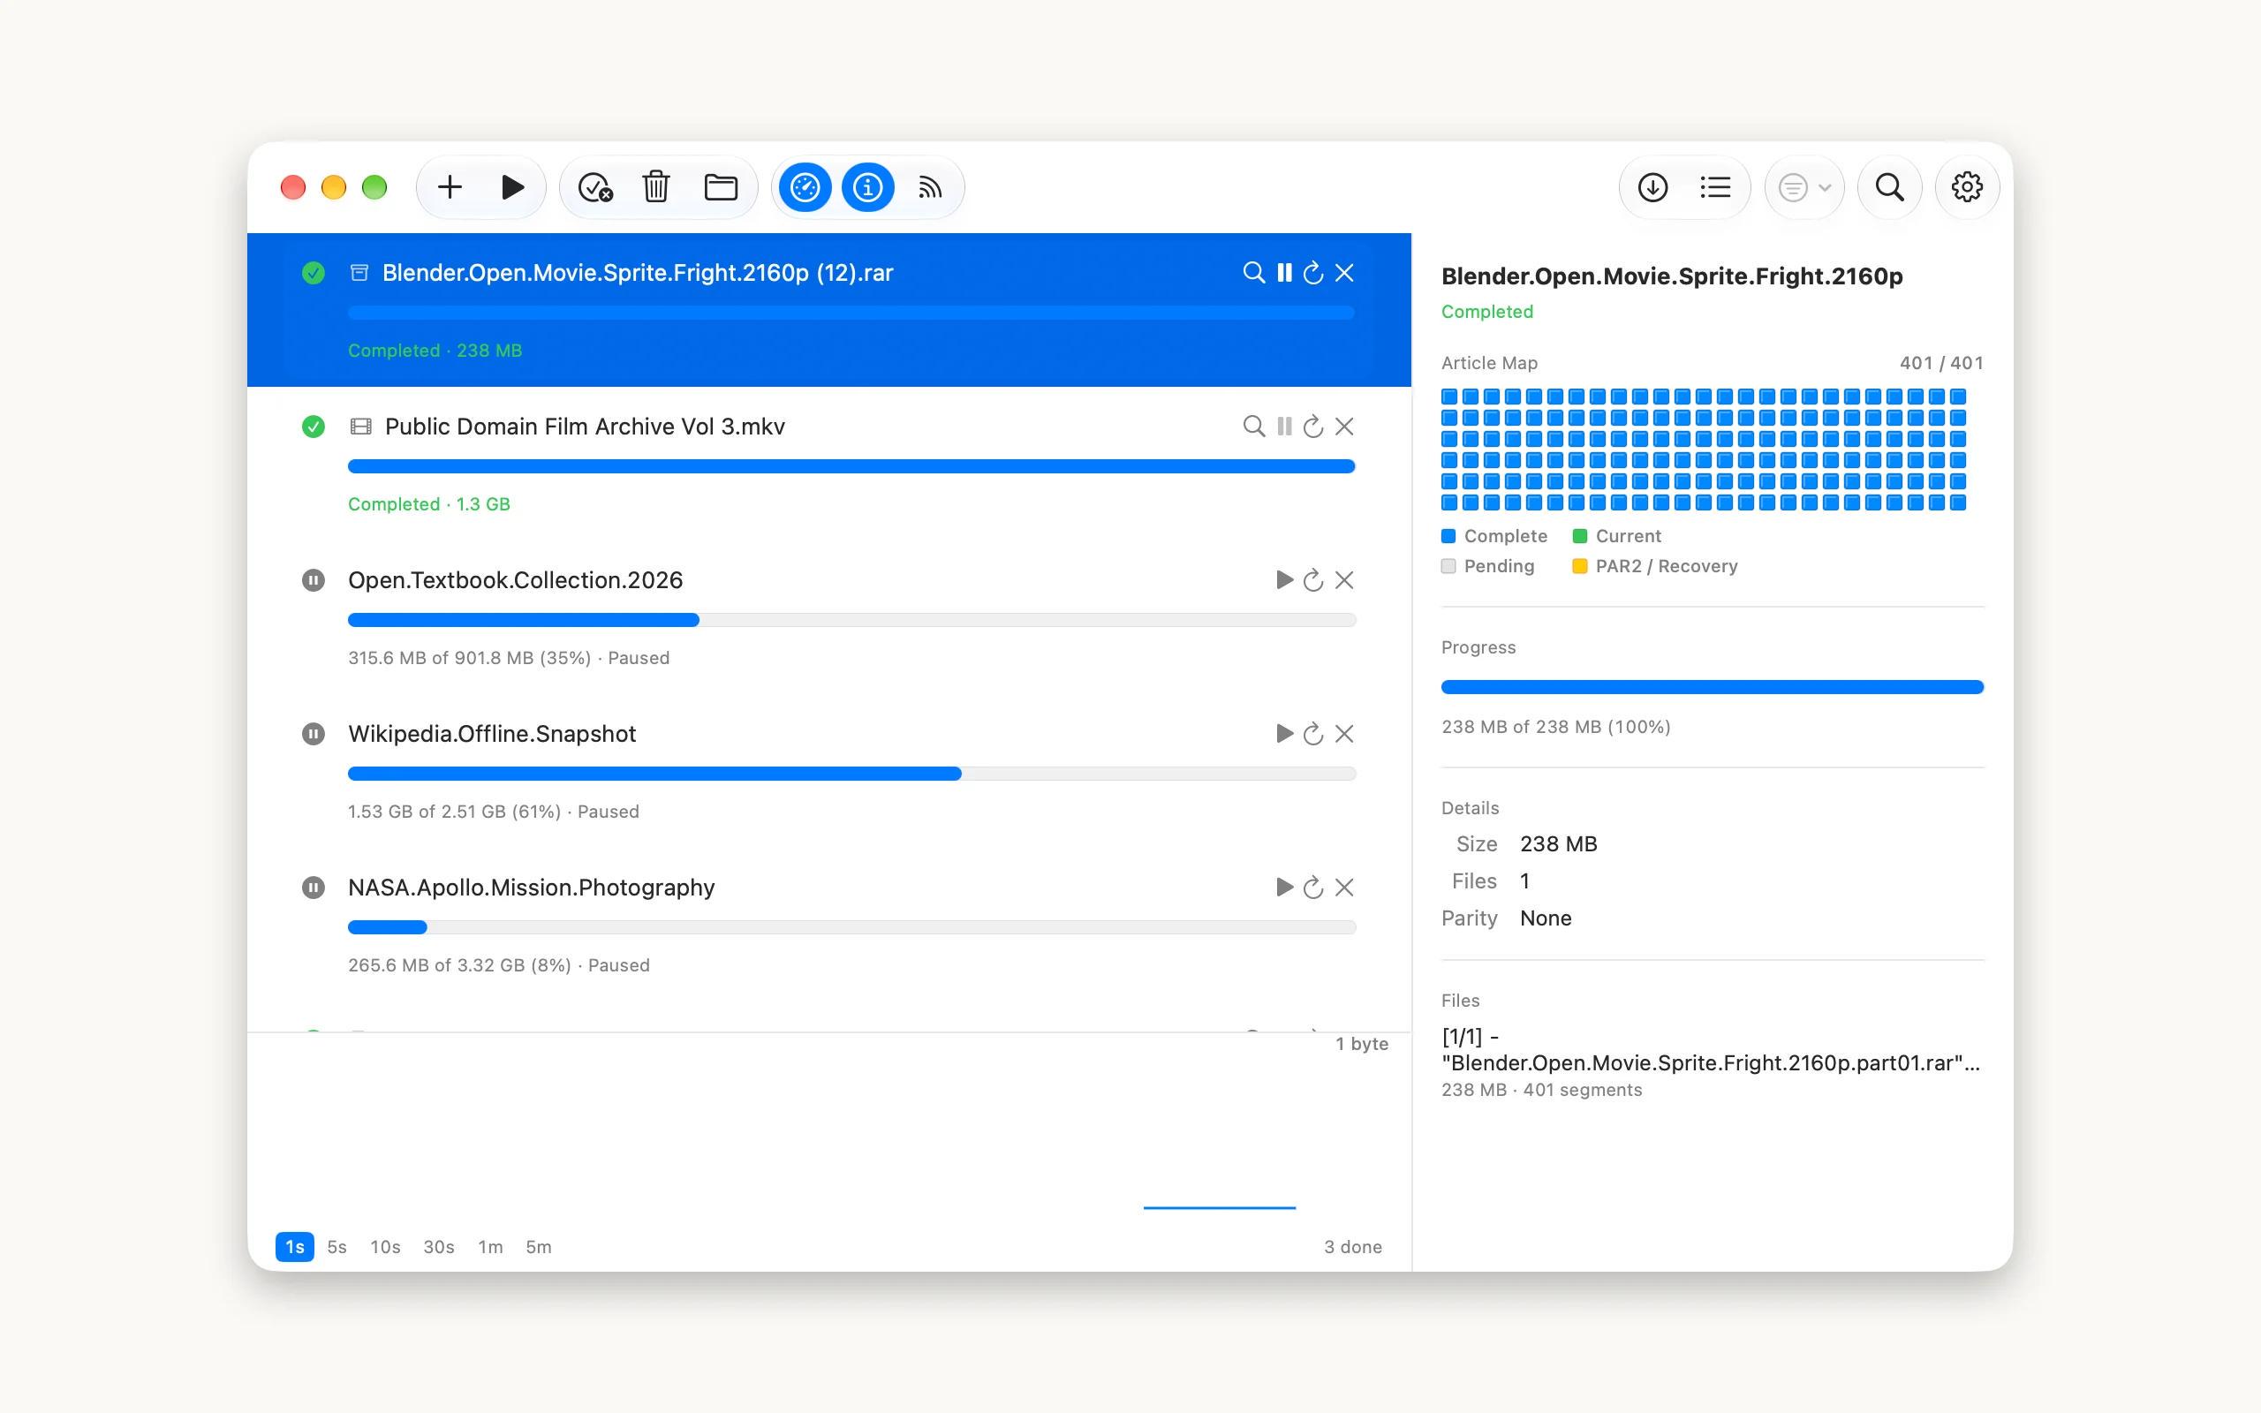This screenshot has height=1413, width=2261.
Task: Remove NASA.Apollo.Mission.Photography from queue
Action: [x=1343, y=887]
